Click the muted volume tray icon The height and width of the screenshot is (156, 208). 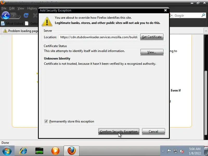181,151
